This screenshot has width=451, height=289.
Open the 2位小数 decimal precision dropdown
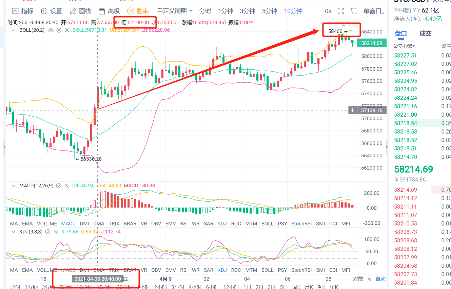pos(404,46)
